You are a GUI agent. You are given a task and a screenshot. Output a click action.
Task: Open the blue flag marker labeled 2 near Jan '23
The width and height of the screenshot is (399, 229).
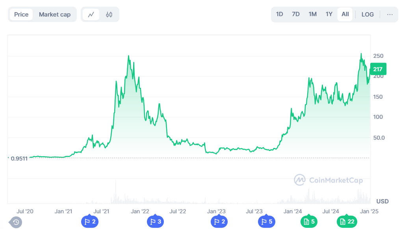tap(219, 222)
